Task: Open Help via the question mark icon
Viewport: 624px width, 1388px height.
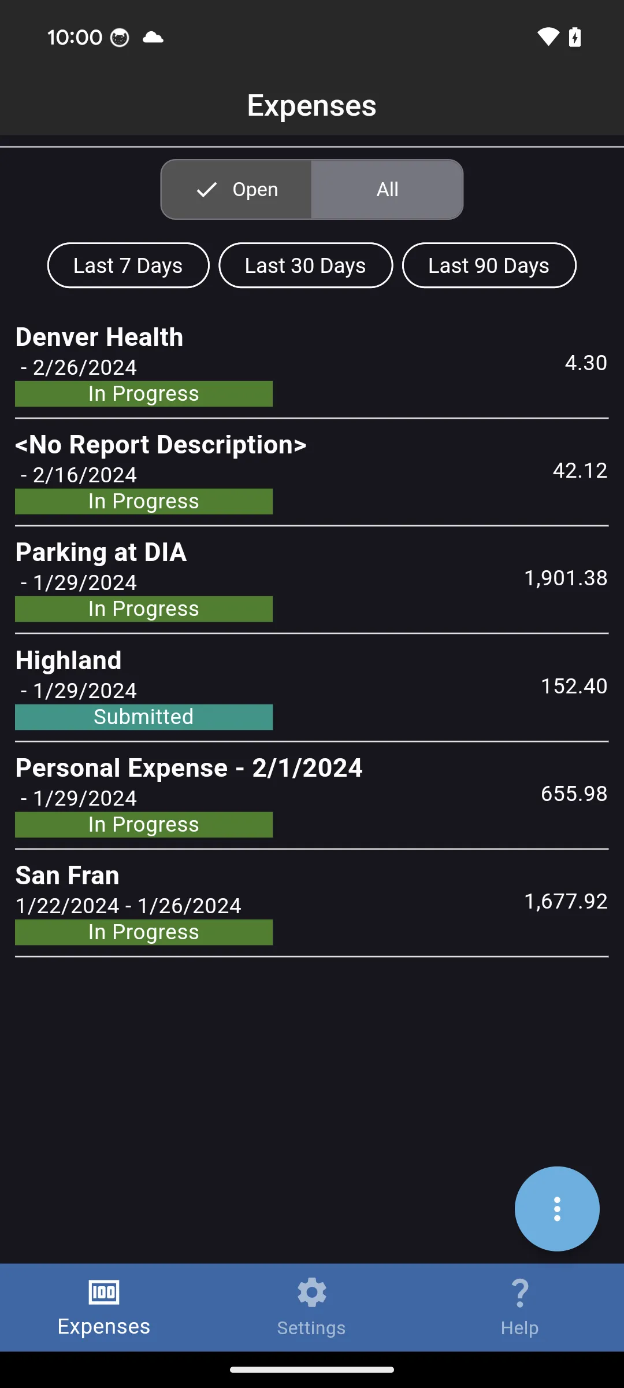Action: (x=519, y=1293)
